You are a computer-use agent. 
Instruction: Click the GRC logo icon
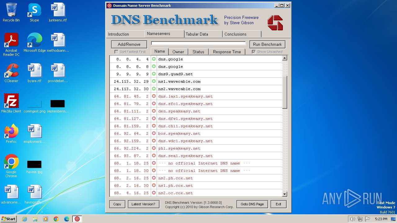275,23
